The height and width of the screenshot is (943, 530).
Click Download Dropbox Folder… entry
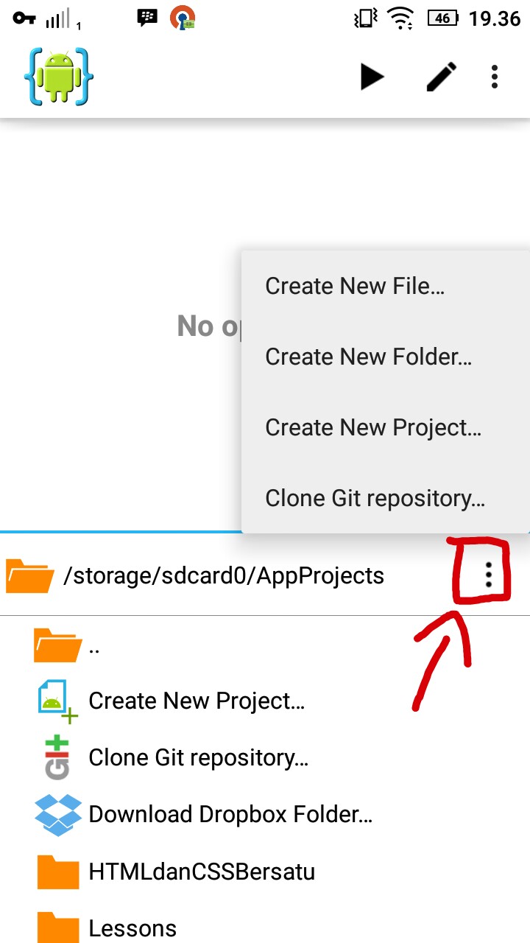[x=230, y=814]
